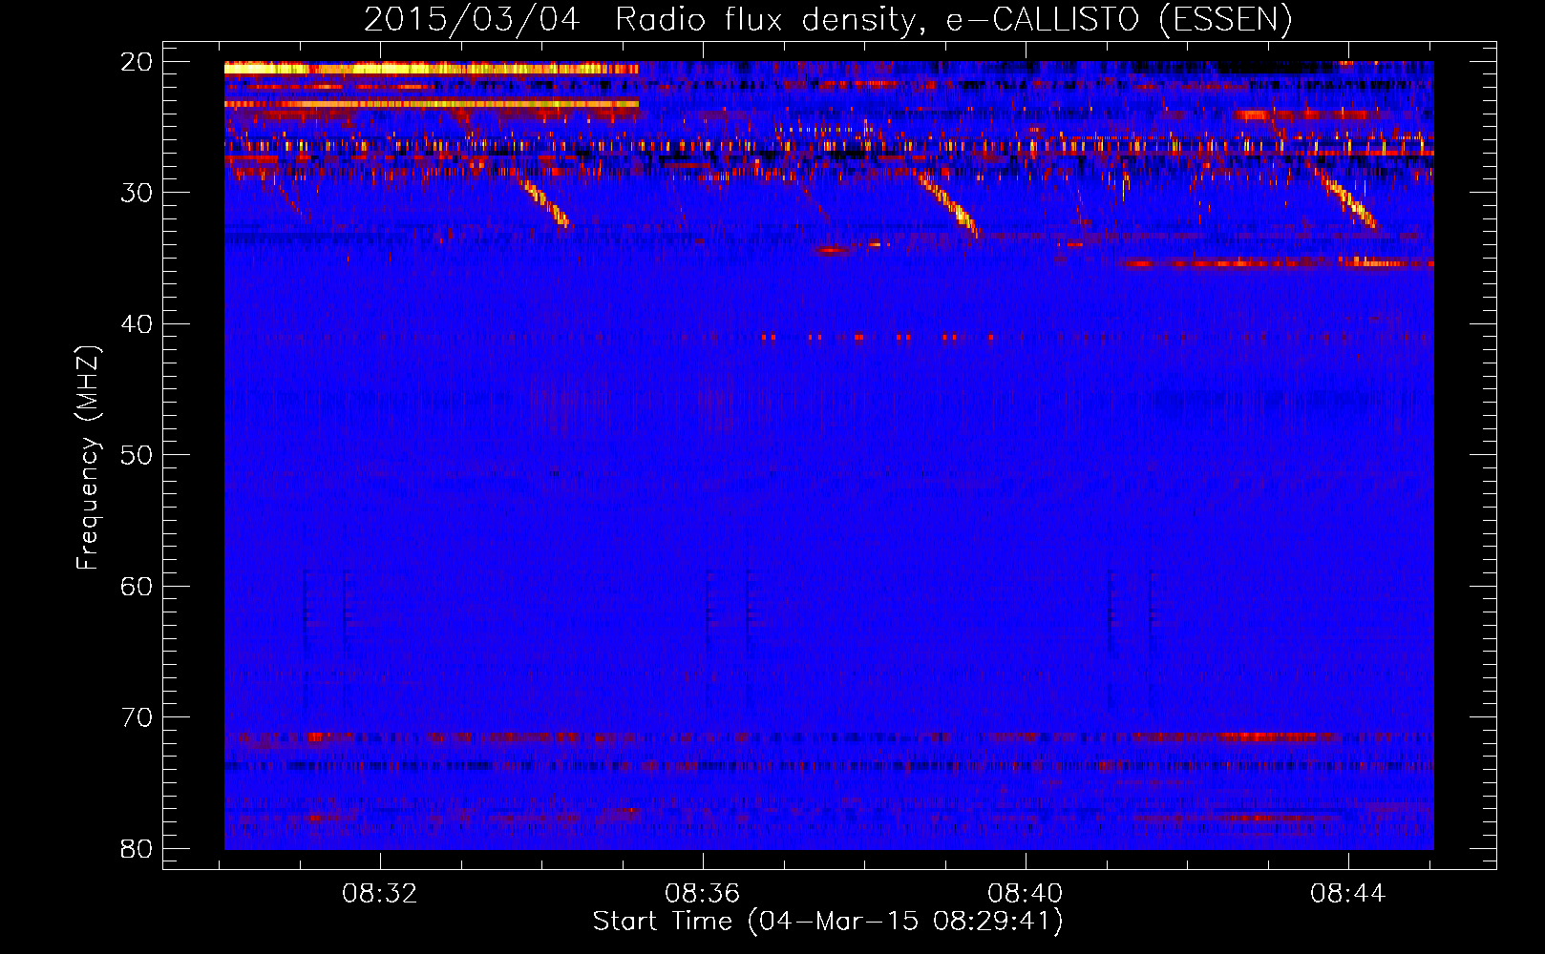The height and width of the screenshot is (954, 1545).
Task: Click the 60 frequency tick label
Action: (137, 586)
